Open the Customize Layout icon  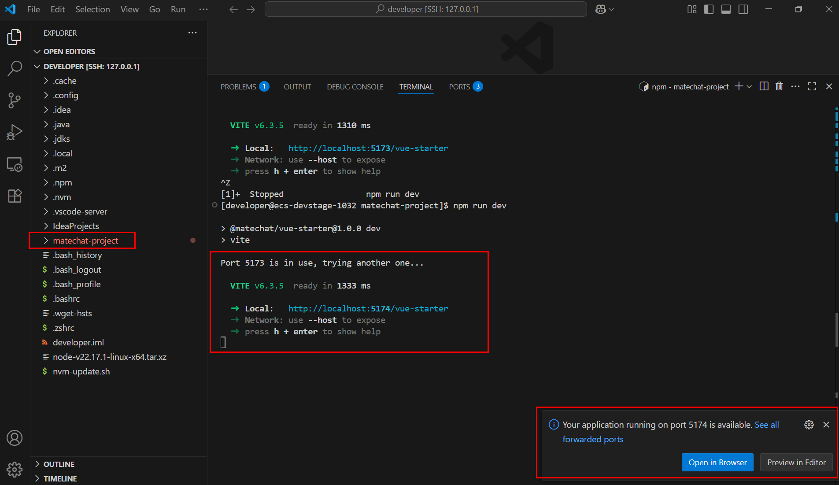(692, 9)
